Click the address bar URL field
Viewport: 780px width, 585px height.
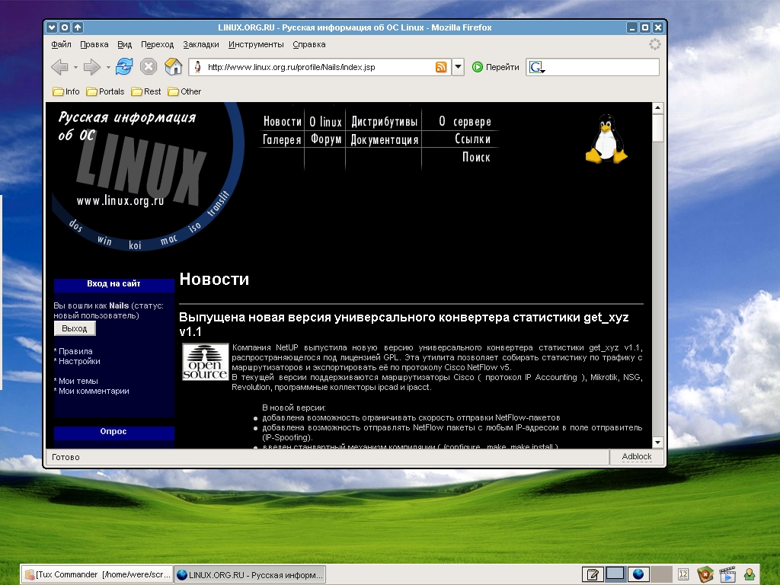click(319, 67)
